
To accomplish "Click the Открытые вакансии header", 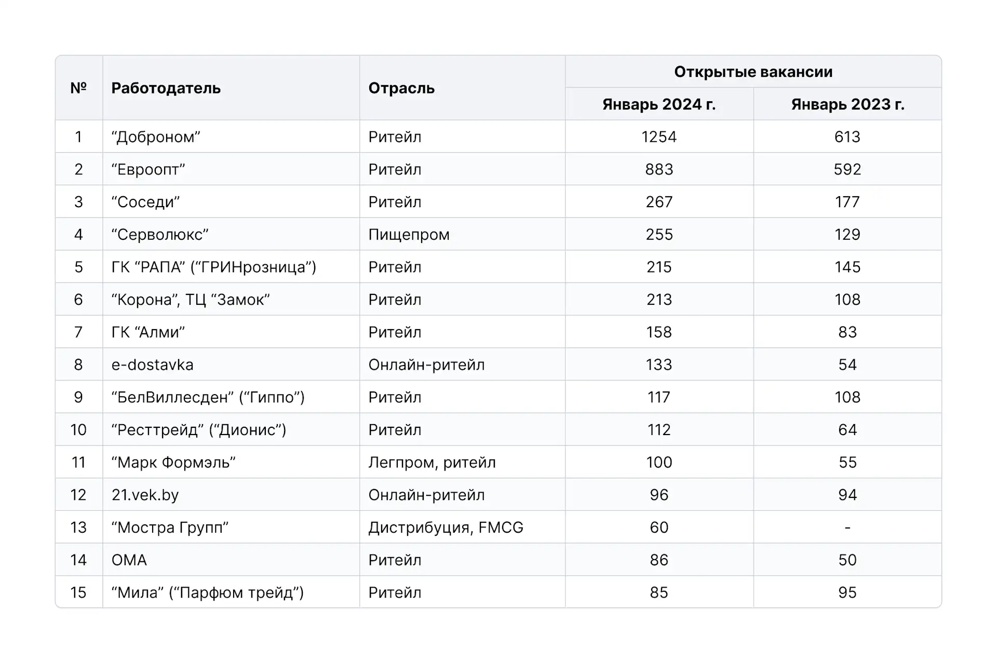I will coord(753,72).
